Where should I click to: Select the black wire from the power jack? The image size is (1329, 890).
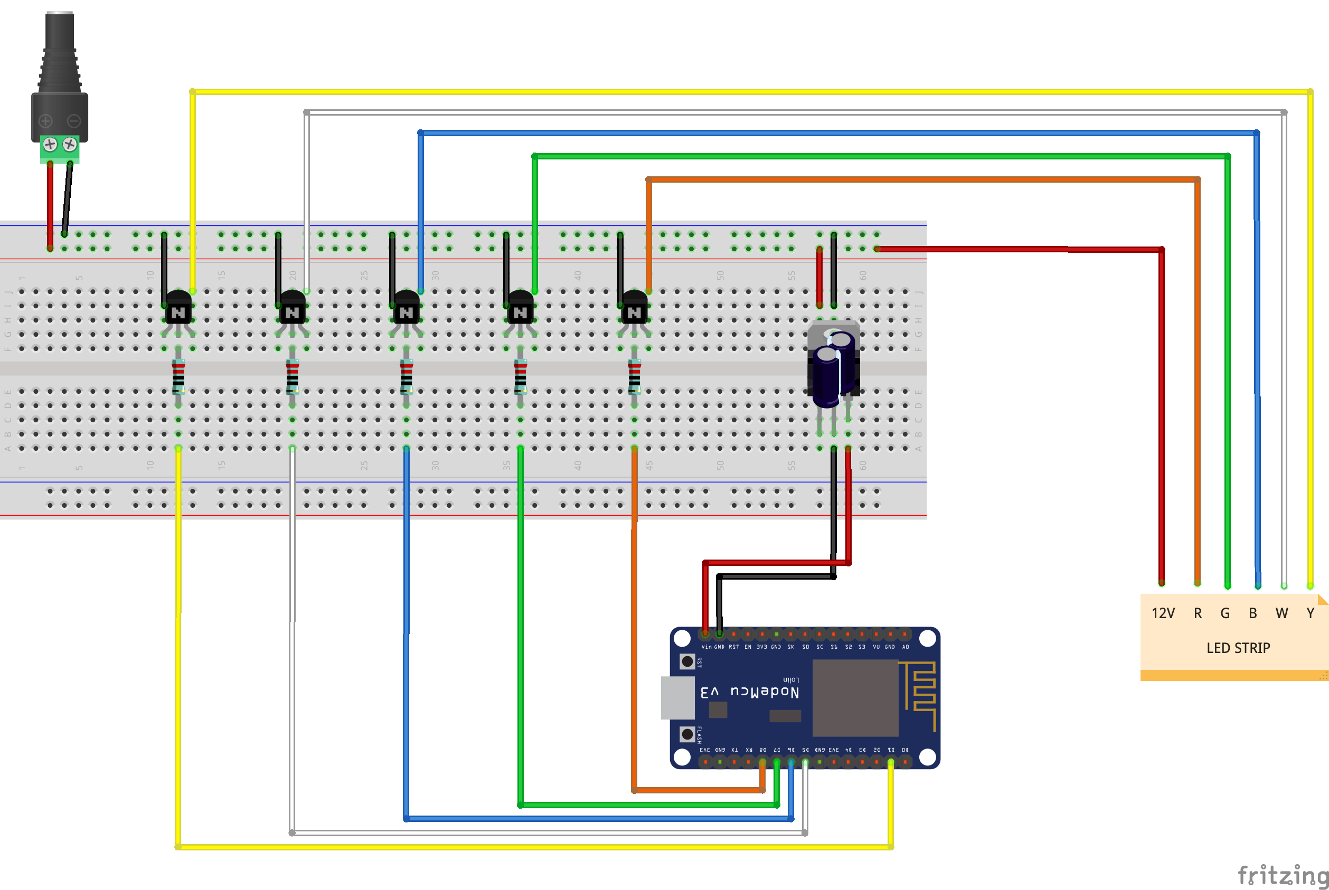click(67, 198)
